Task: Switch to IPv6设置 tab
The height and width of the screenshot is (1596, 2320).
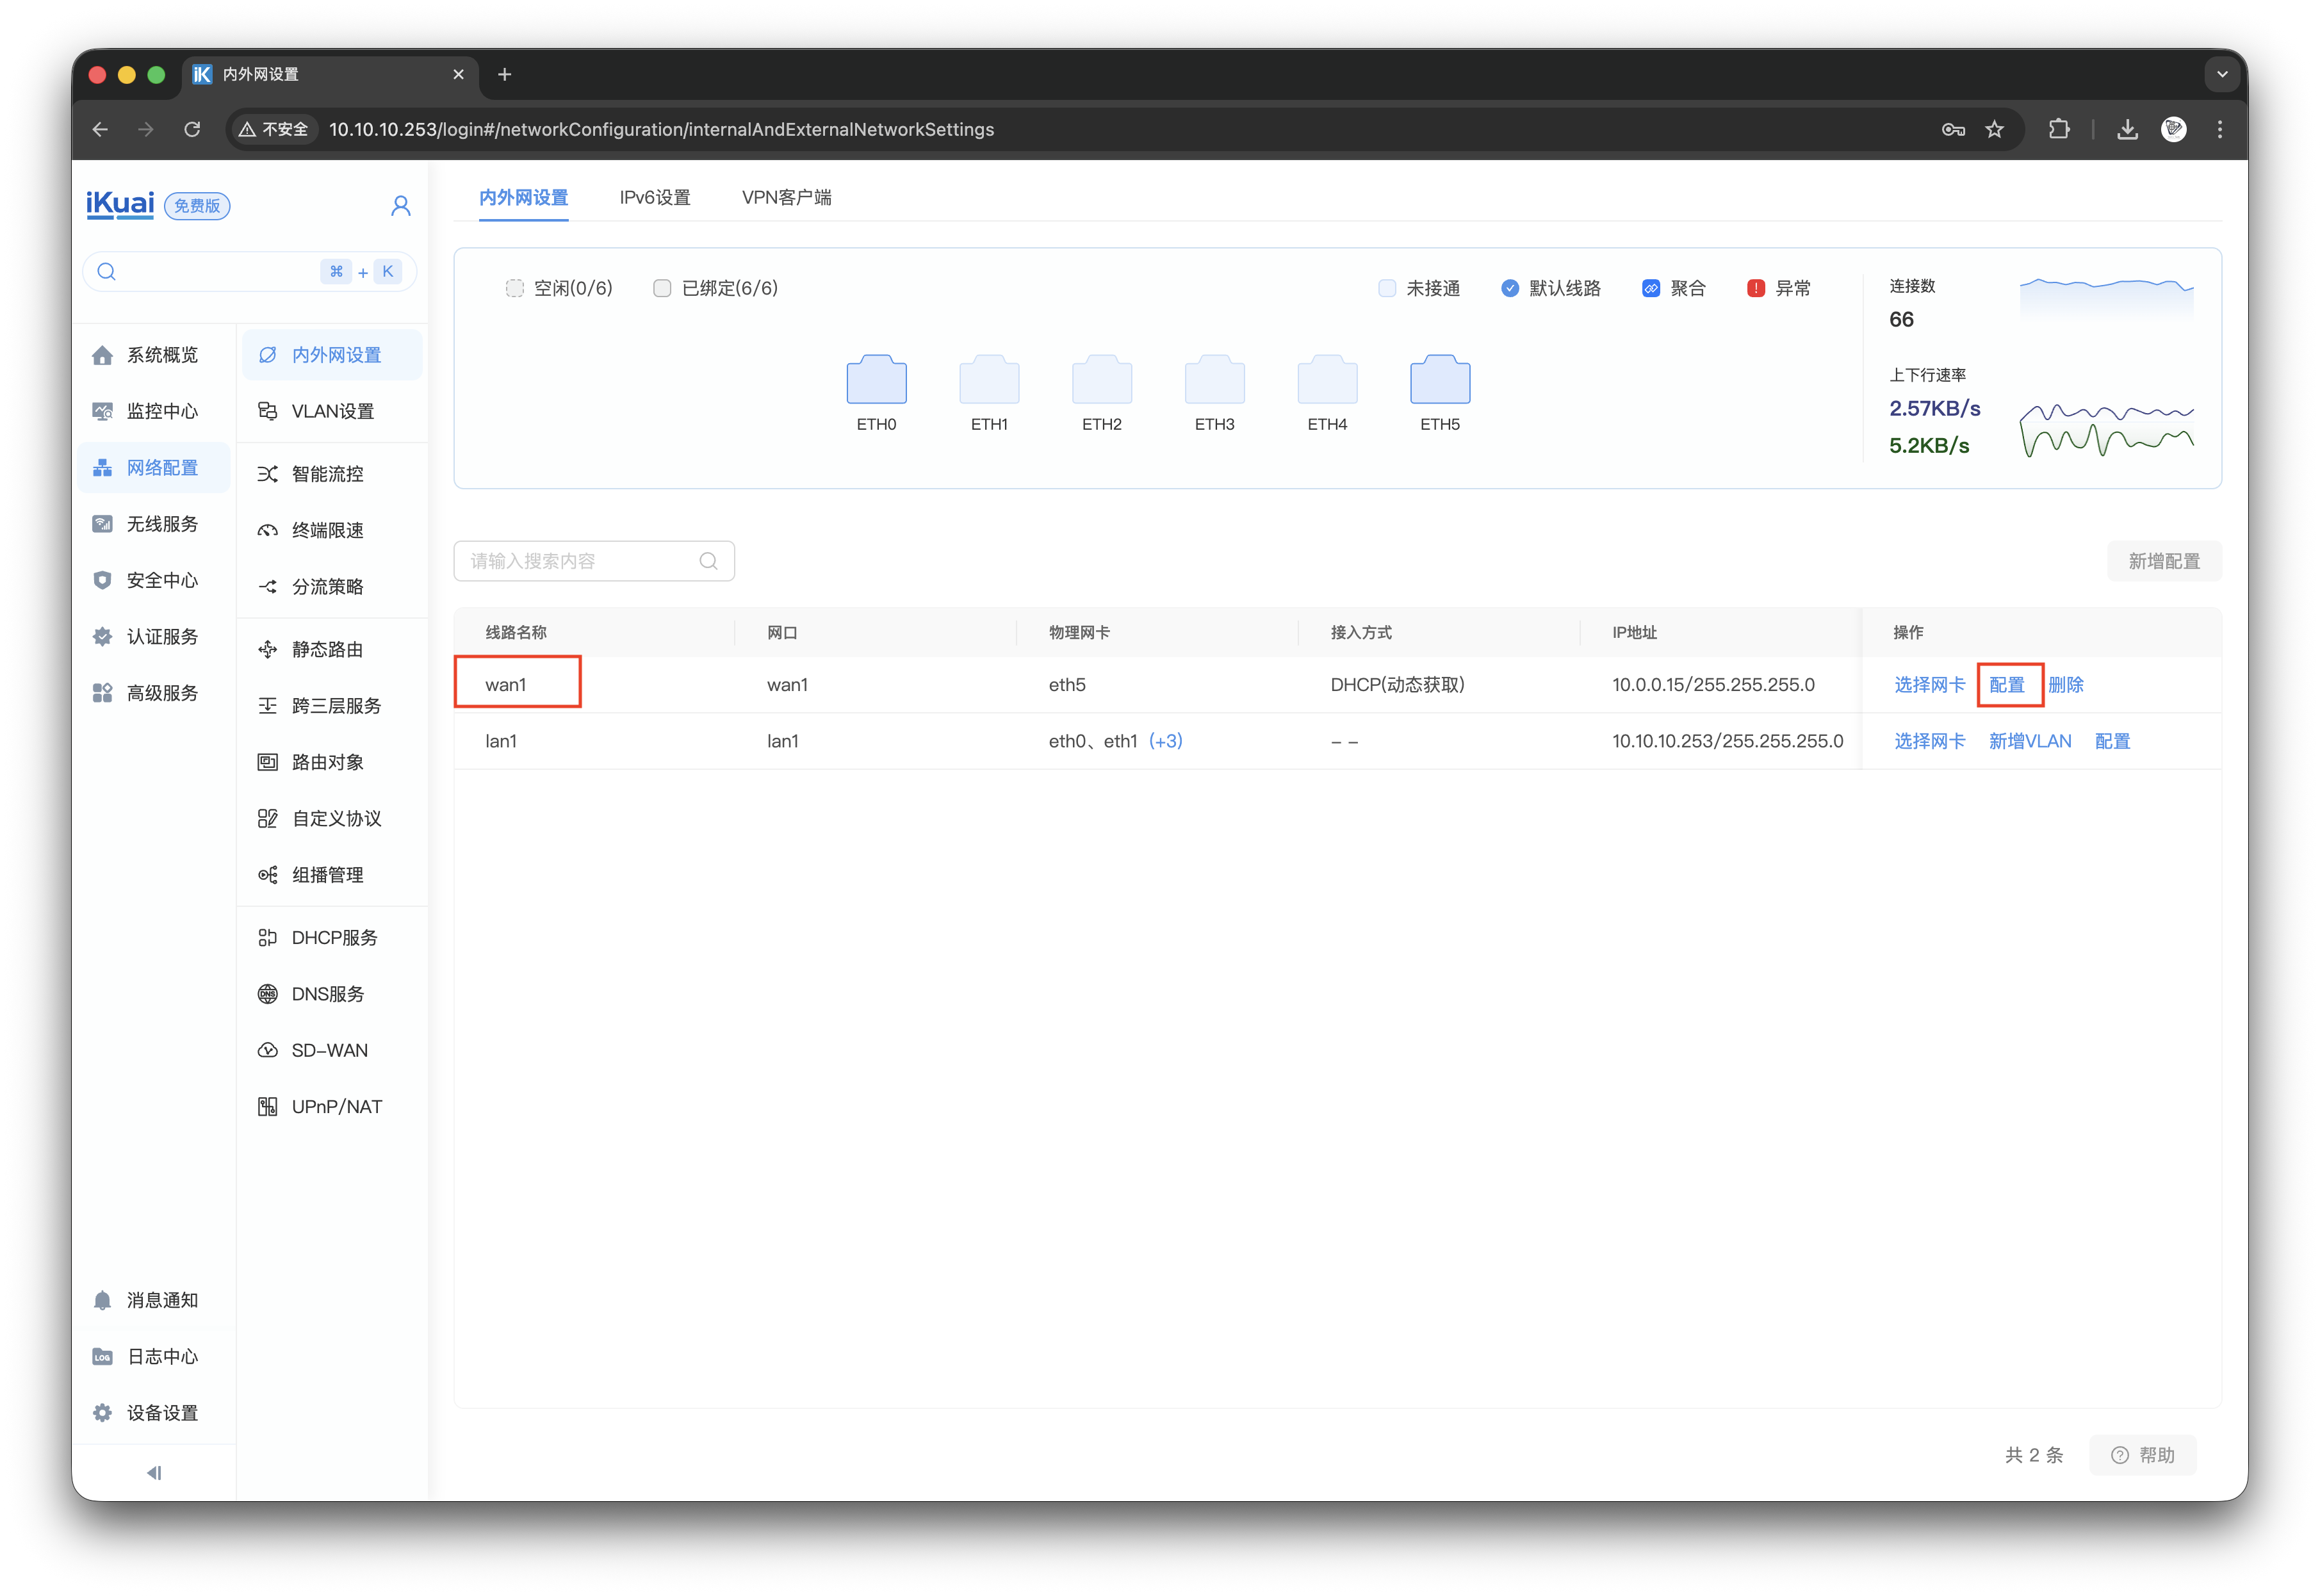Action: (654, 197)
